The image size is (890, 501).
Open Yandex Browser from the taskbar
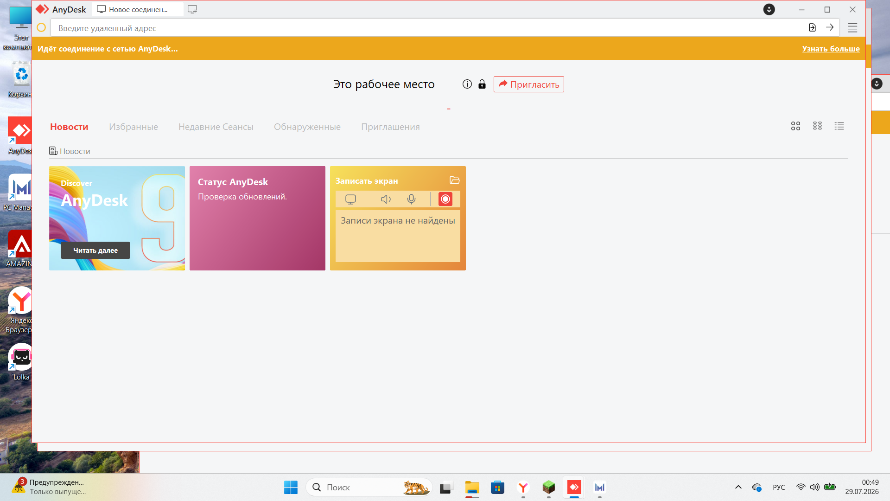click(523, 488)
